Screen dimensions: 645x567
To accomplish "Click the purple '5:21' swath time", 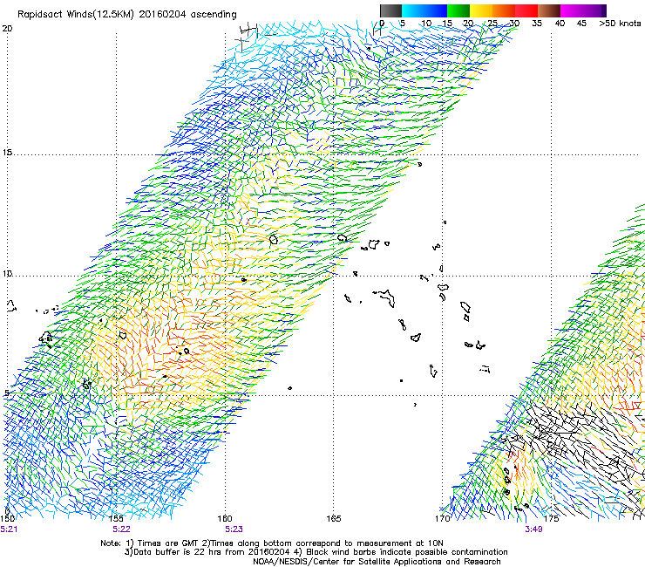I will point(9,529).
